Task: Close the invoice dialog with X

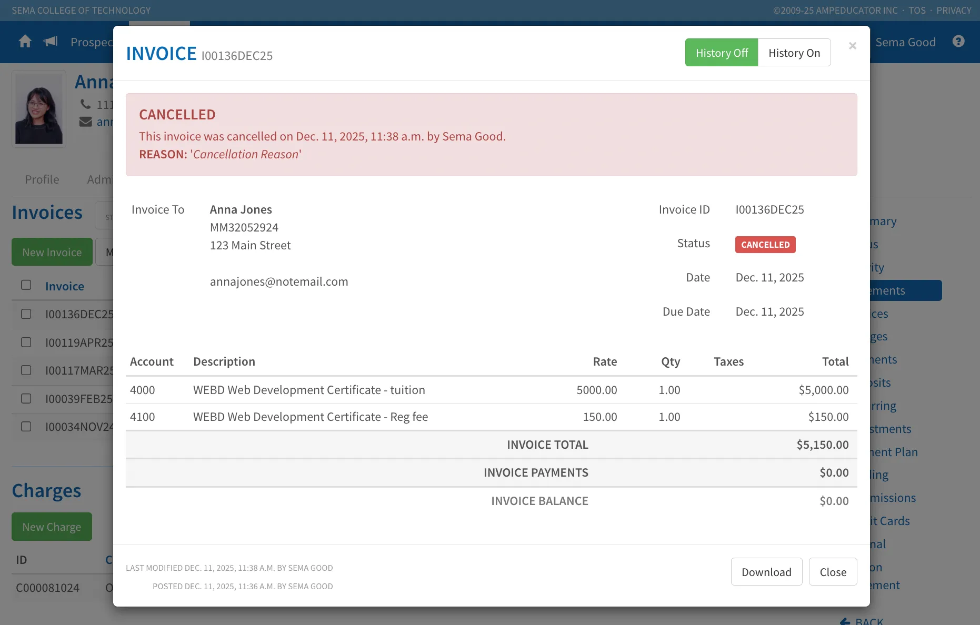Action: coord(853,46)
